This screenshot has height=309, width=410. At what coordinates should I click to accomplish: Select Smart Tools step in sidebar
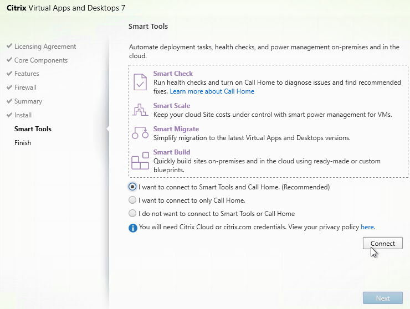[33, 129]
